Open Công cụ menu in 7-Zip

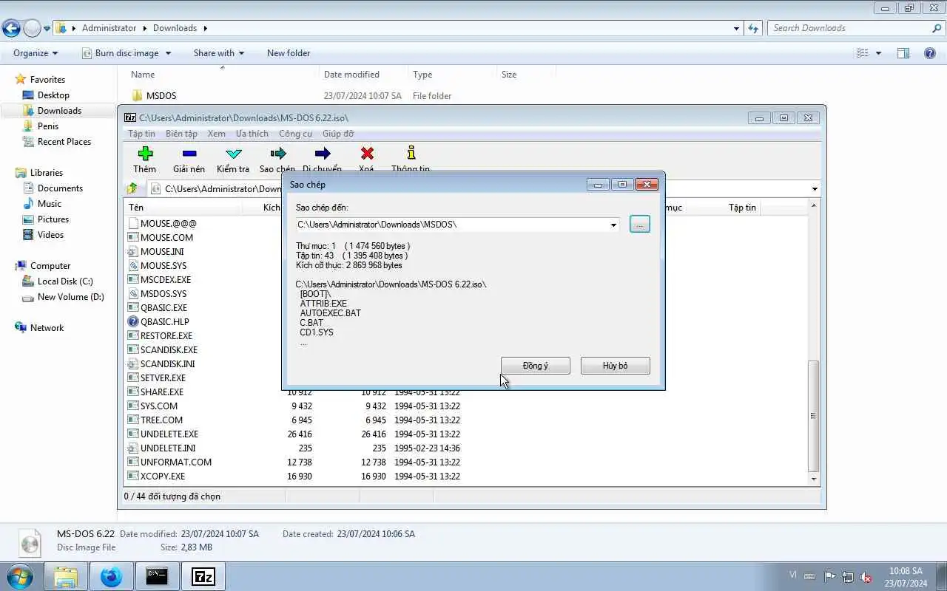pyautogui.click(x=295, y=134)
